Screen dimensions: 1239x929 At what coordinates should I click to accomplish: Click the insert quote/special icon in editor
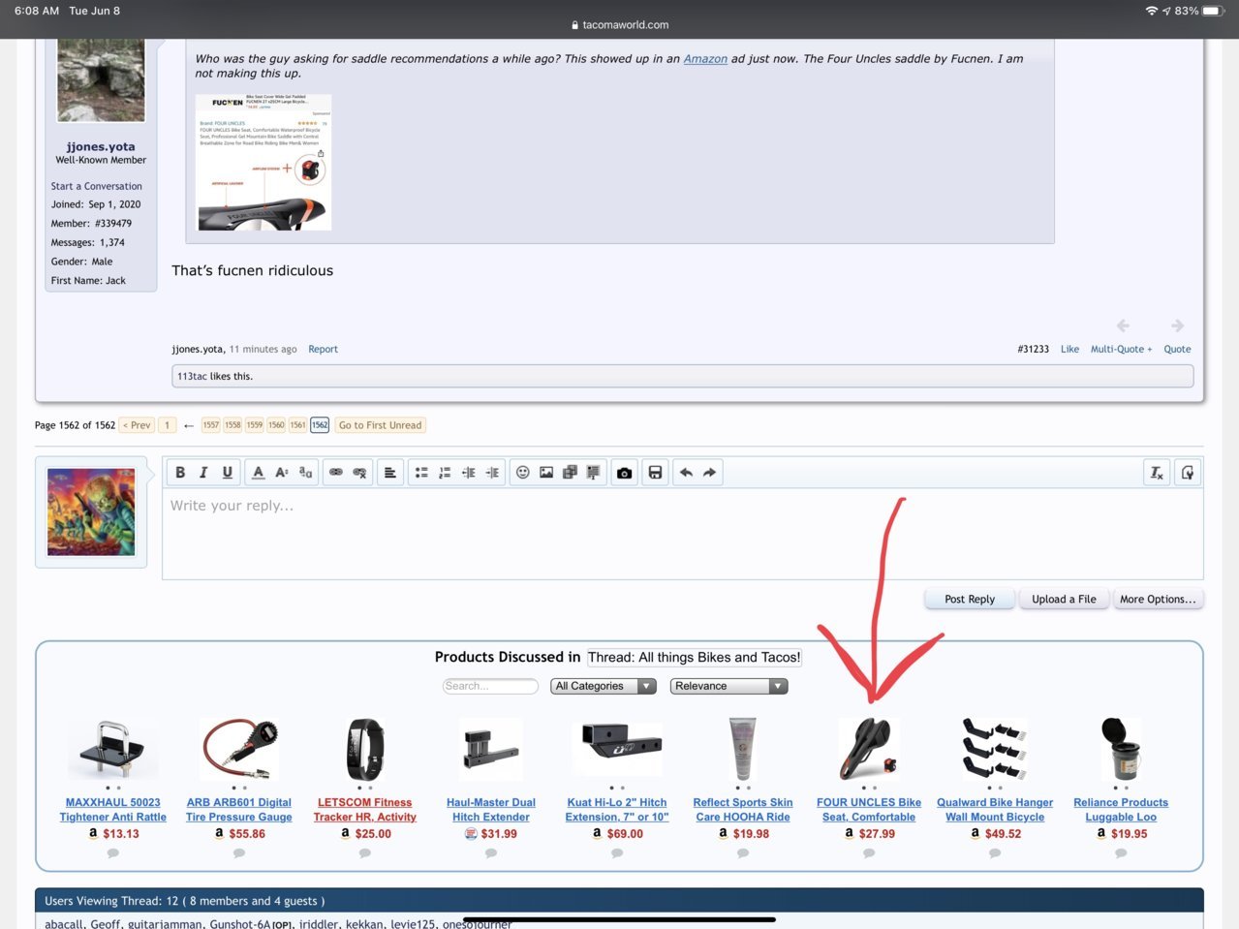(593, 473)
